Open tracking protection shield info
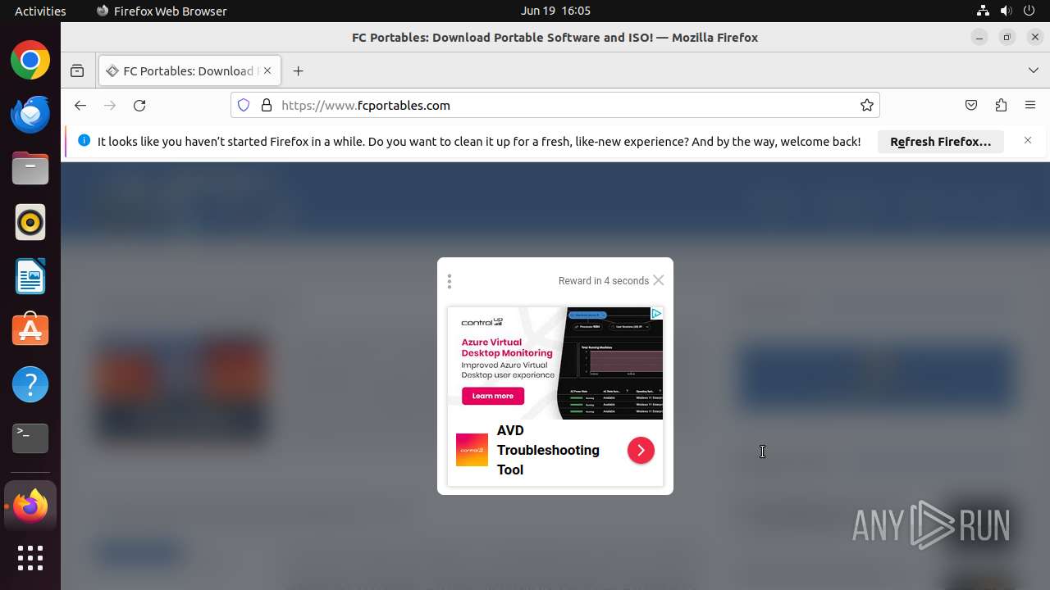 [x=244, y=106]
